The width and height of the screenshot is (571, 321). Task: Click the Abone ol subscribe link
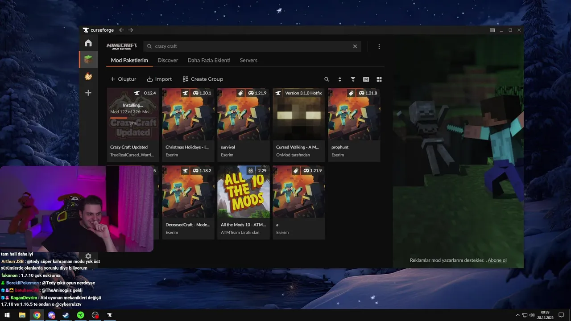[x=497, y=260]
